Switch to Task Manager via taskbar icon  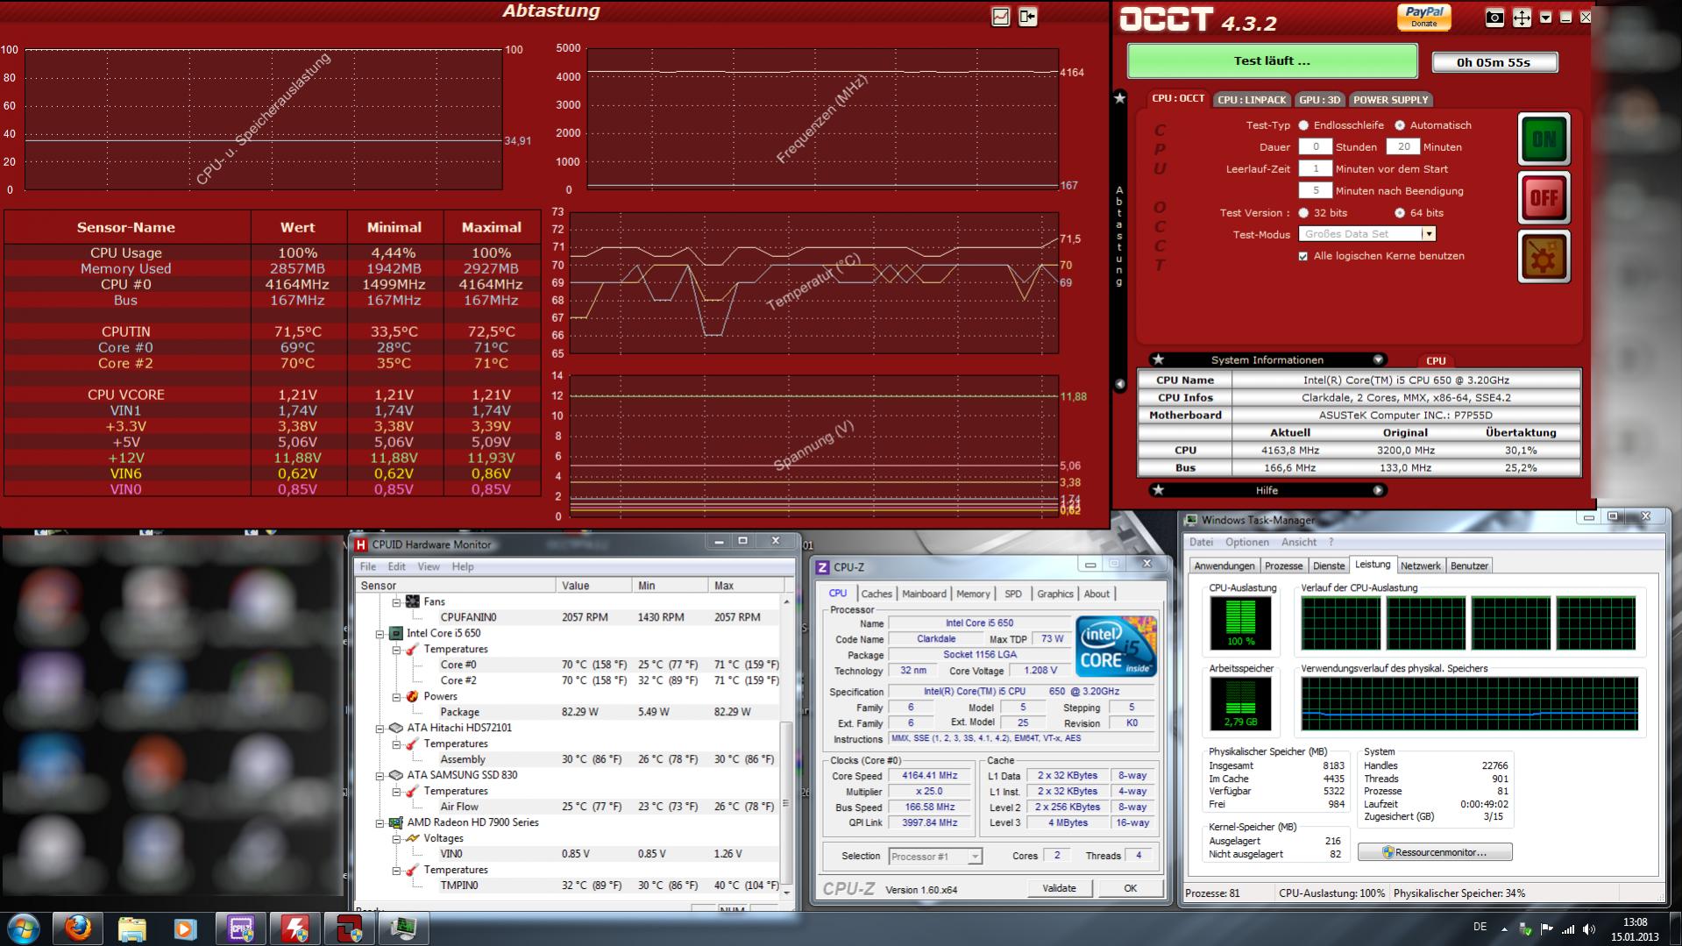pos(403,928)
